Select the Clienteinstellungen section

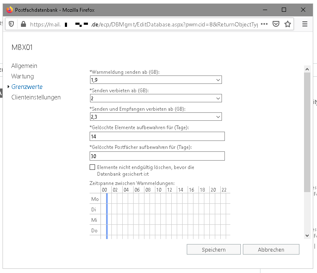[36, 97]
